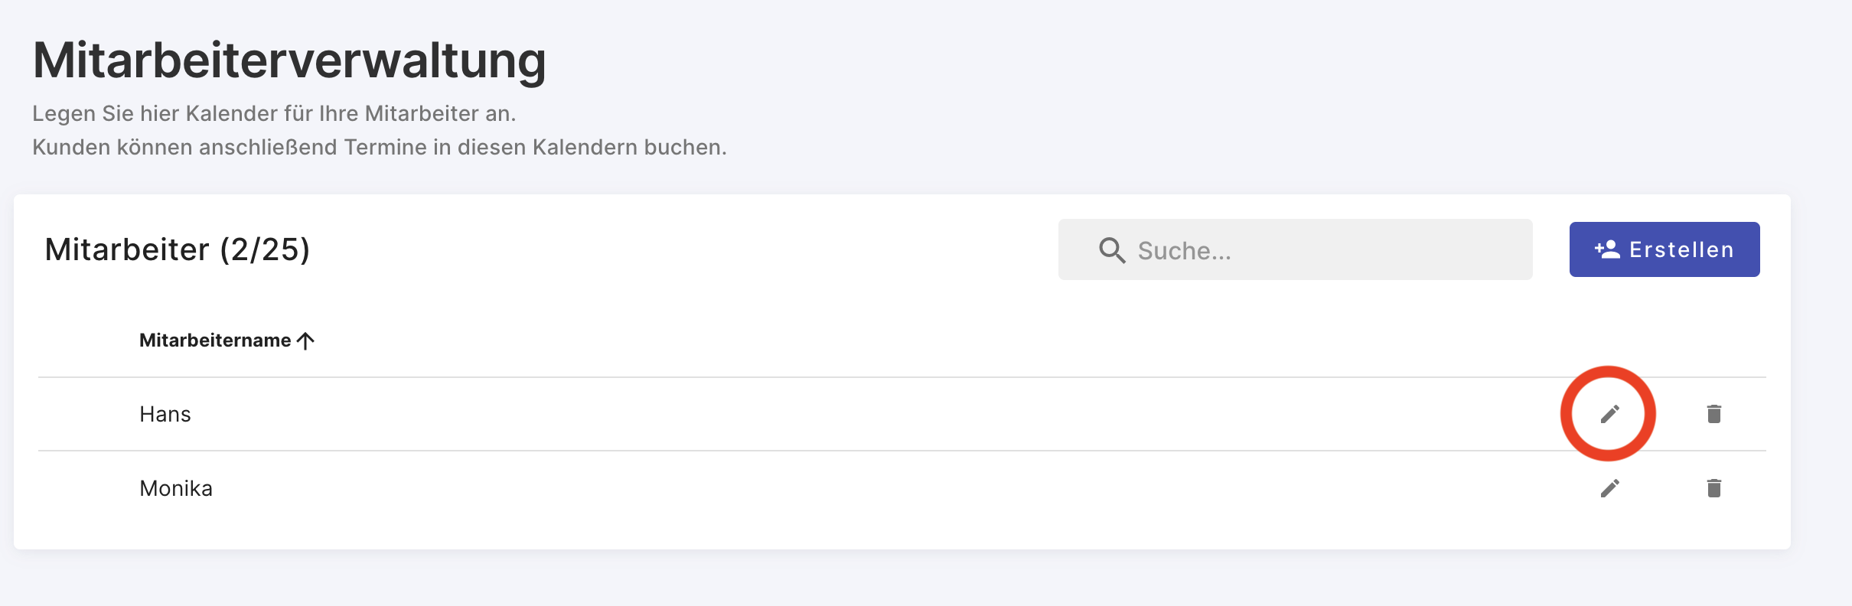Click the Mitarbeiterverwaltung page title

coord(289,61)
